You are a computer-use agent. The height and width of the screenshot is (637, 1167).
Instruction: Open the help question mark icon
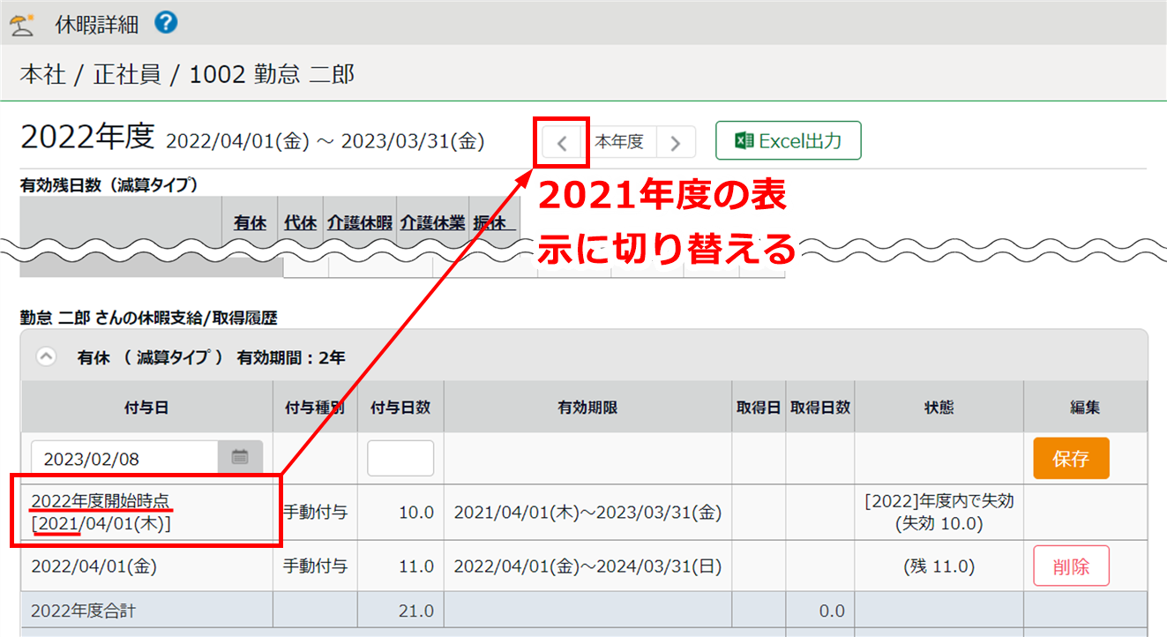pyautogui.click(x=166, y=23)
